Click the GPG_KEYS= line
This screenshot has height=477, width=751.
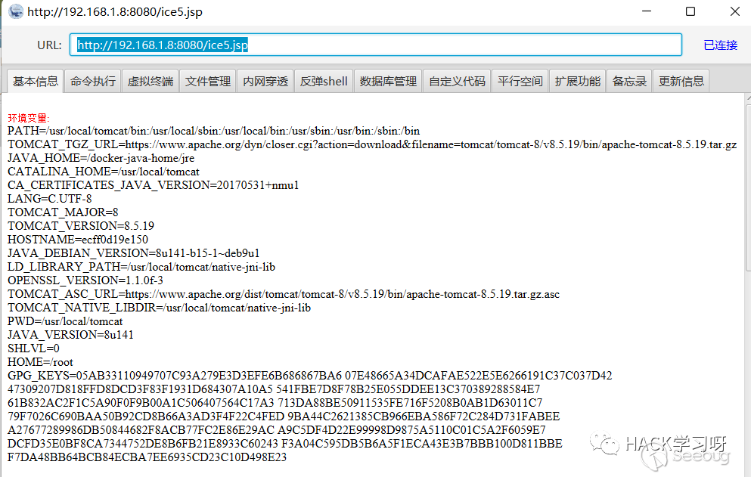310,376
